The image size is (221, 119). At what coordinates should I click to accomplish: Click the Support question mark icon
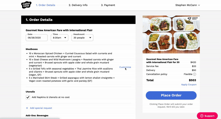(202, 116)
